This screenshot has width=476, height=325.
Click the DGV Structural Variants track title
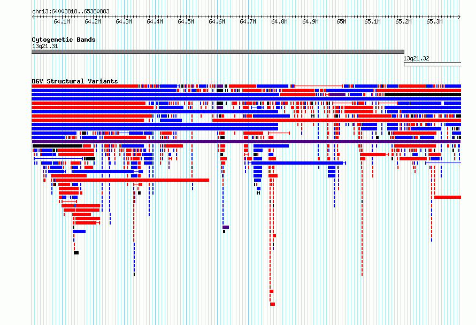coord(75,81)
